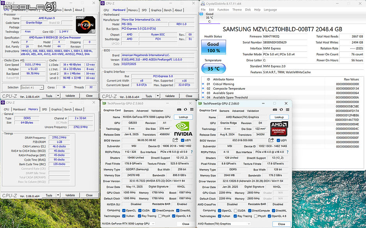Click the AMD Radeon Graphics logo in GPU-Z

279,129
